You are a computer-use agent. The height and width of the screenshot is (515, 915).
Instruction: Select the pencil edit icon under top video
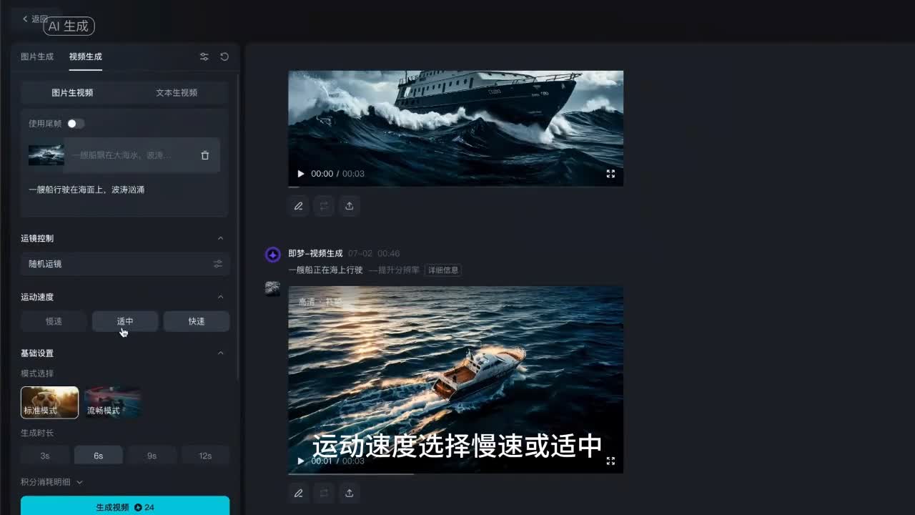pos(299,206)
